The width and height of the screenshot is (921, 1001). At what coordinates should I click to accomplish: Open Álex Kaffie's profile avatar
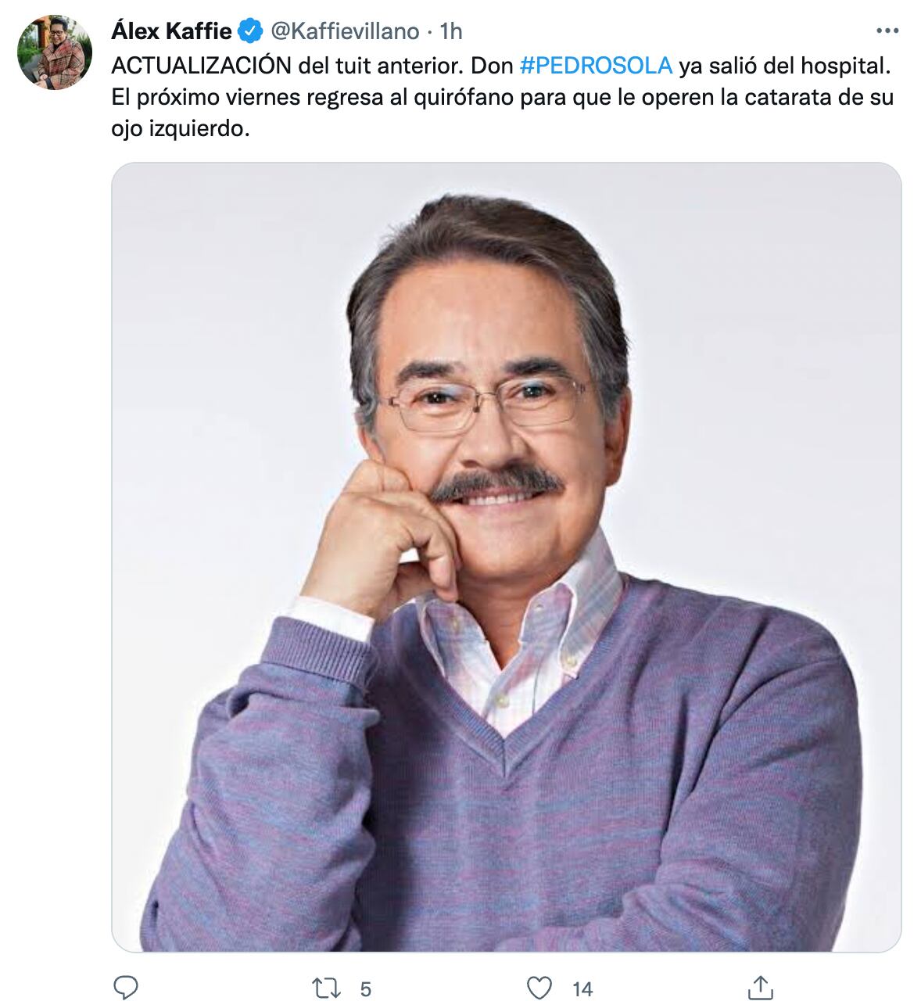[55, 52]
